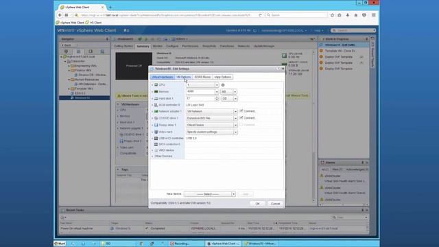Screen dimensions: 439x247
Task: Click the Firefox home icon
Action: click(355, 15)
